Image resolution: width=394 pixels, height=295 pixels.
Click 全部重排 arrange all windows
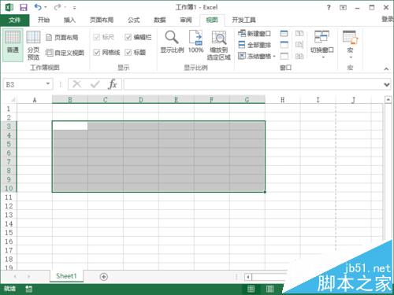[255, 45]
